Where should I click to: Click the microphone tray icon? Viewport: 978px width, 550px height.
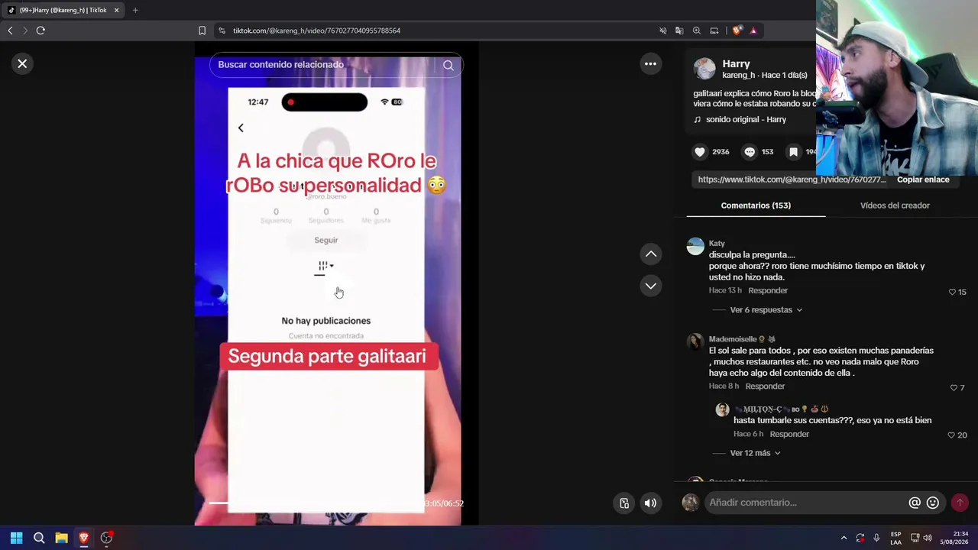[x=876, y=538]
